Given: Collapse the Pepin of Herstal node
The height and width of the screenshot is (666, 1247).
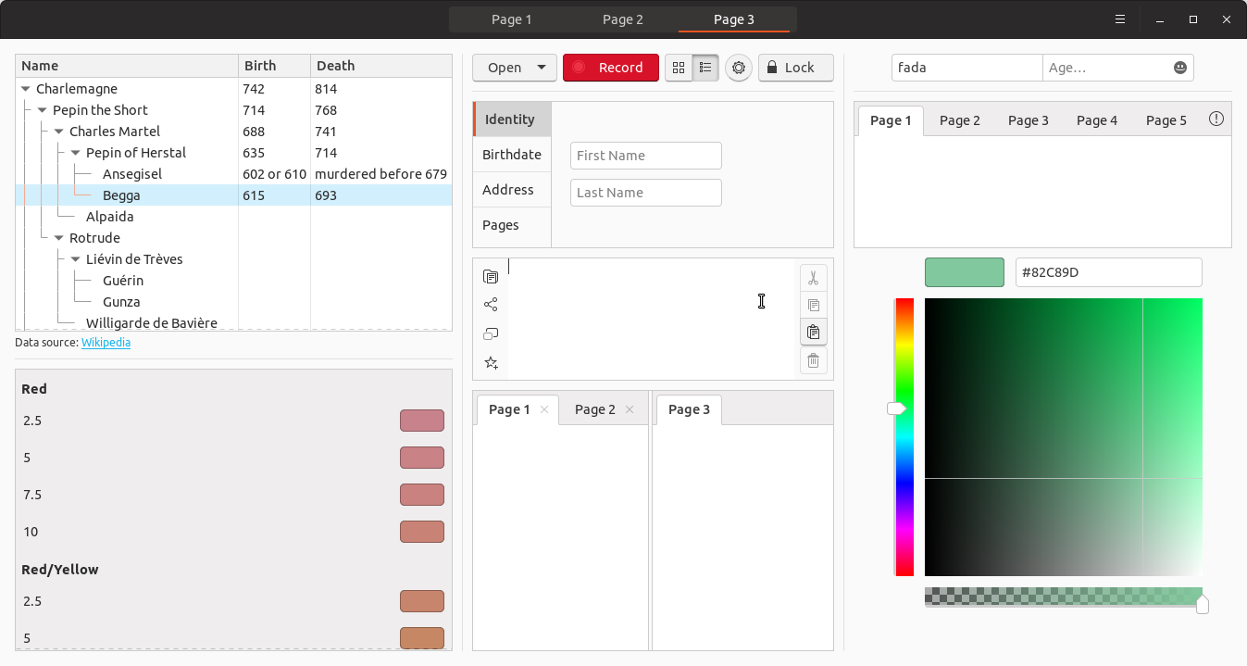Looking at the screenshot, I should [x=76, y=154].
